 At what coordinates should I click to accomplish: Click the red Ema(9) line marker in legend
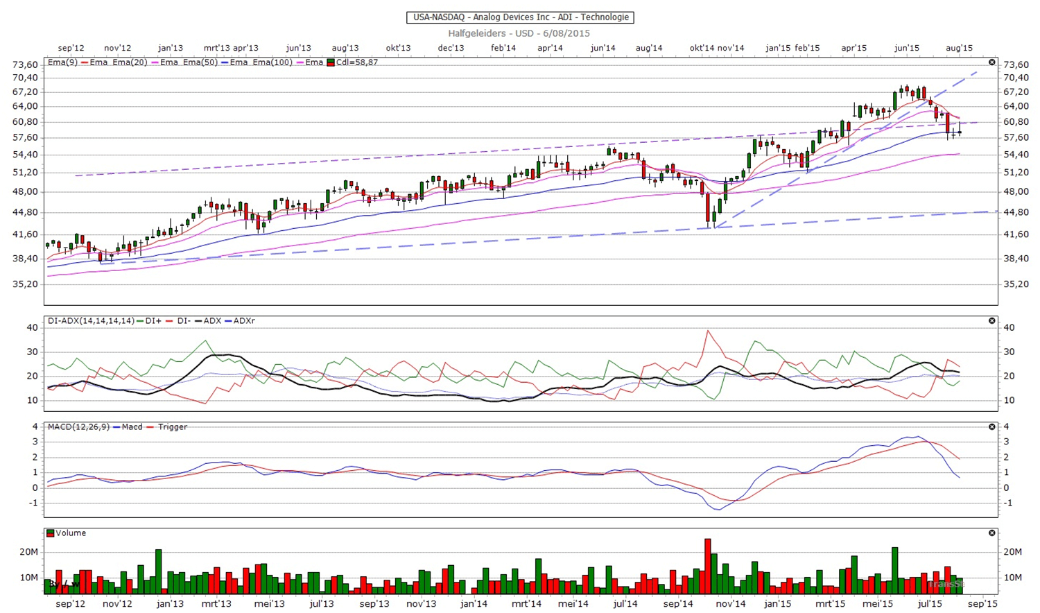tap(84, 62)
